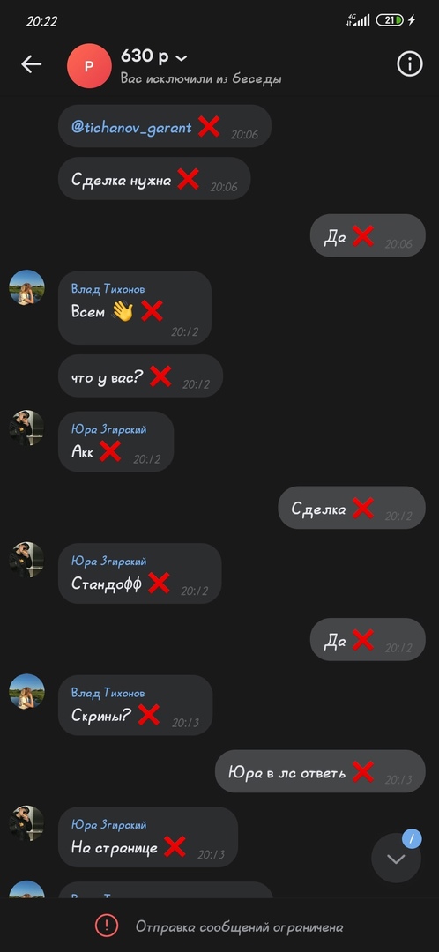The height and width of the screenshot is (952, 439).
Task: Jump to latest messages with down chevron
Action: (396, 859)
